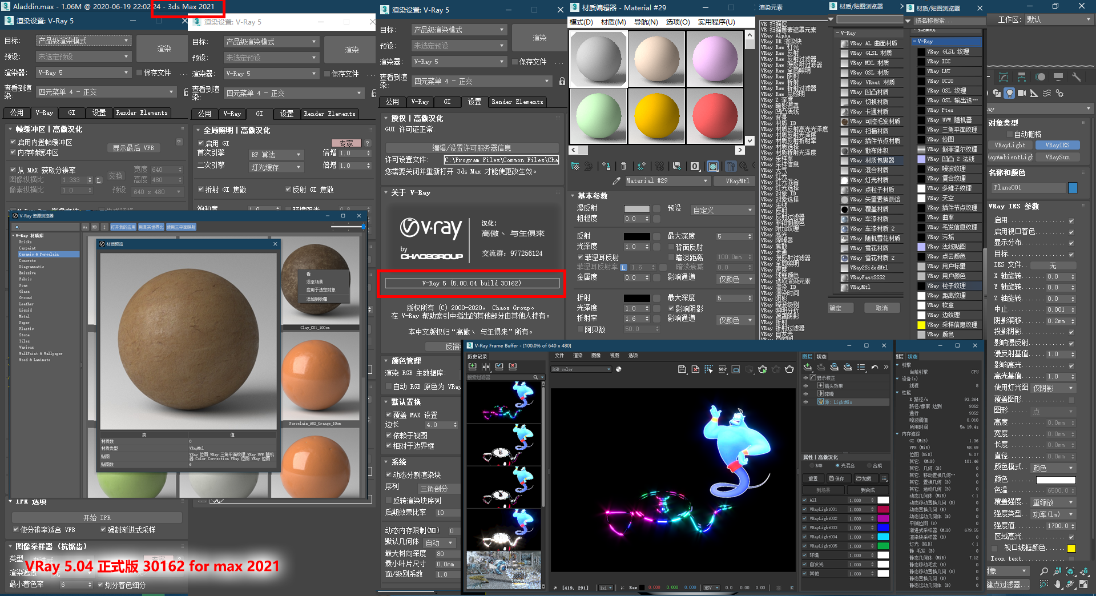Toggle the 菲涅耳反射 checkbox in Material Editor
This screenshot has height=596, width=1096.
click(580, 257)
